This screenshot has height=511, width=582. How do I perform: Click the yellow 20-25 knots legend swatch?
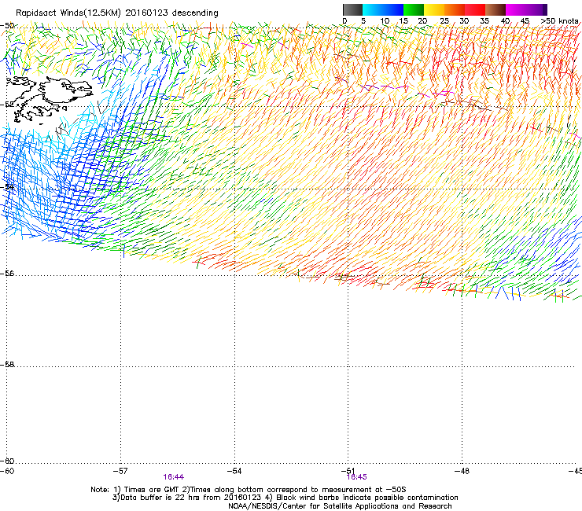tap(434, 9)
